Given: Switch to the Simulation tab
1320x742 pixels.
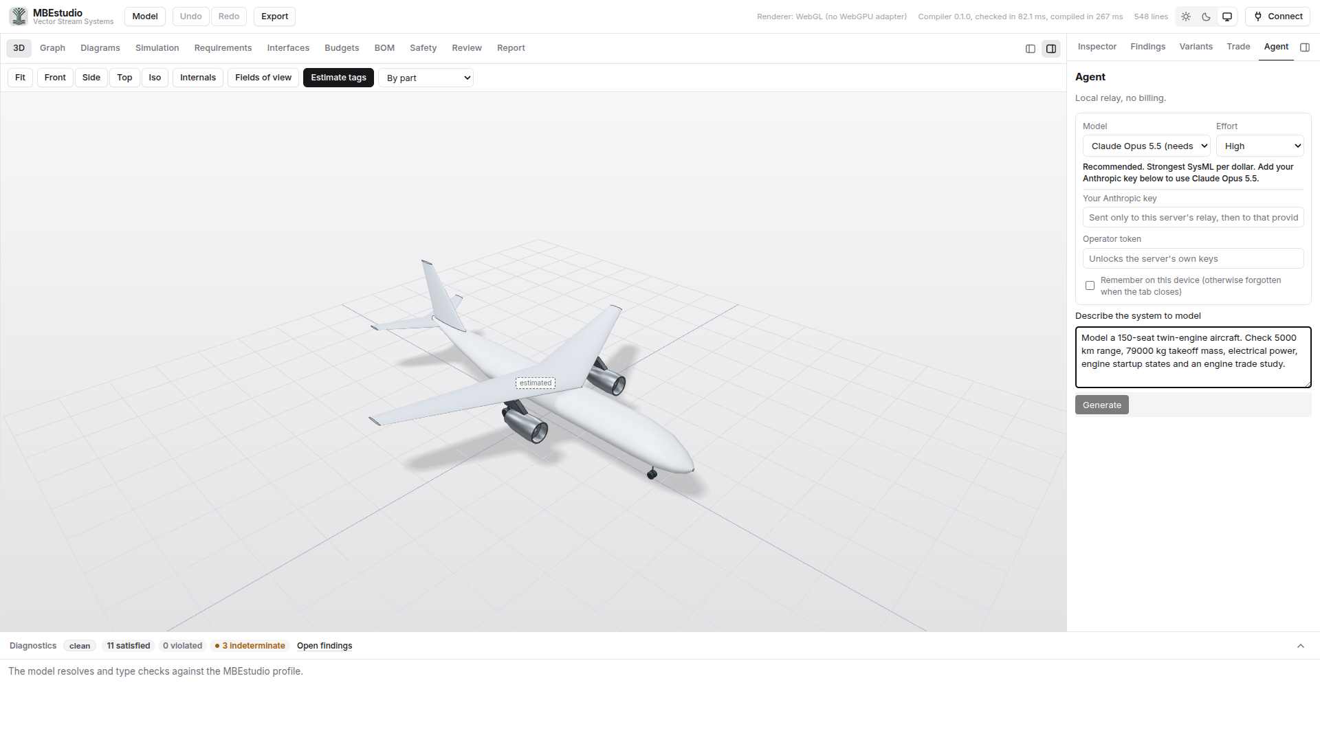Looking at the screenshot, I should click(x=157, y=48).
